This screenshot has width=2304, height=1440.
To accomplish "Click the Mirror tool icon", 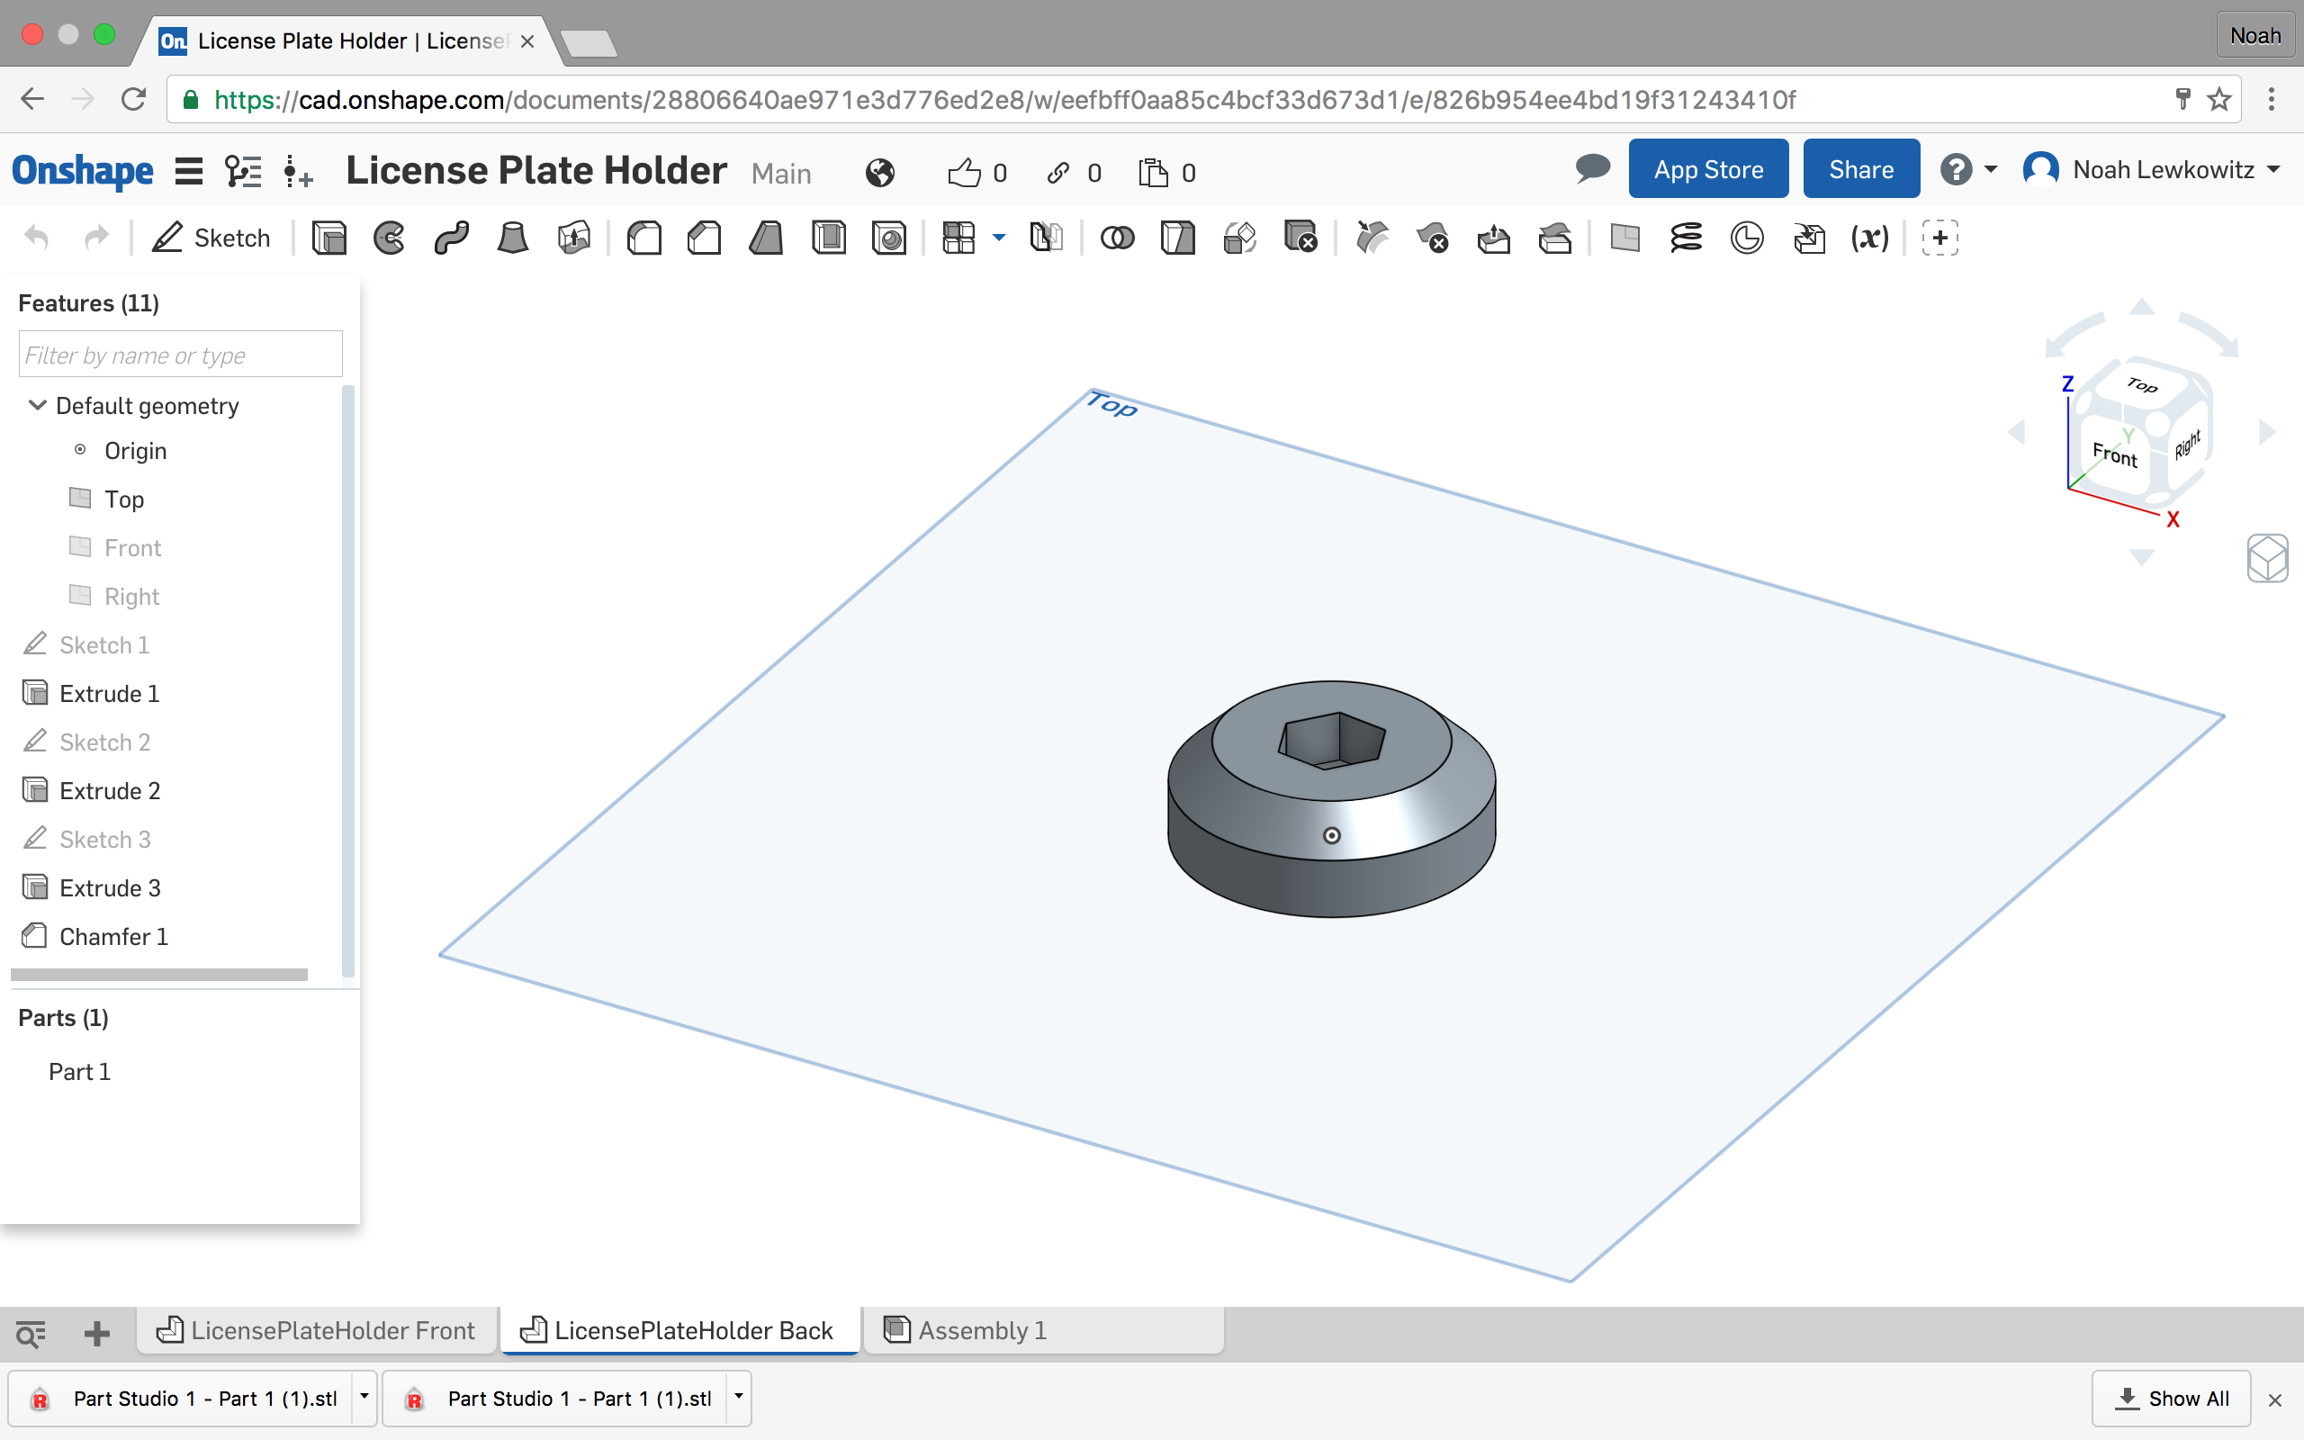I will coord(1043,238).
